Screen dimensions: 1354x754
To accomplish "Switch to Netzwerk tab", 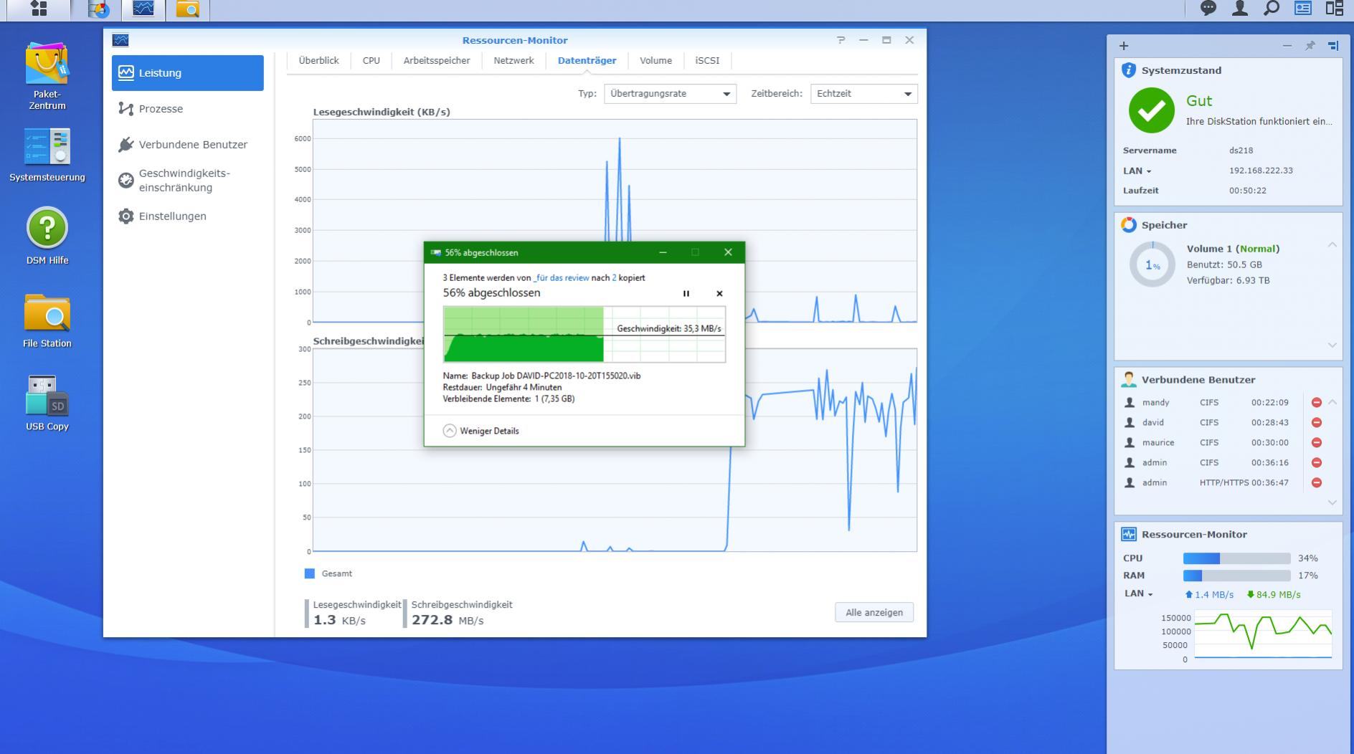I will coord(513,60).
